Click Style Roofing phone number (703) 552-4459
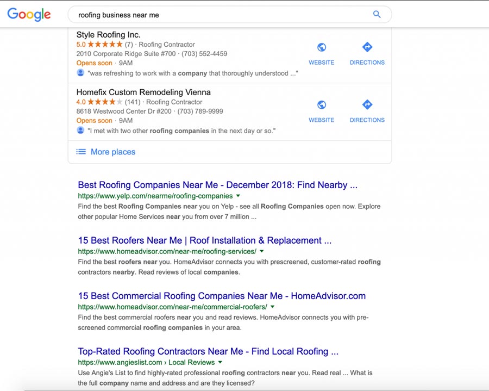Screen dimensions: 489x391 [x=204, y=54]
